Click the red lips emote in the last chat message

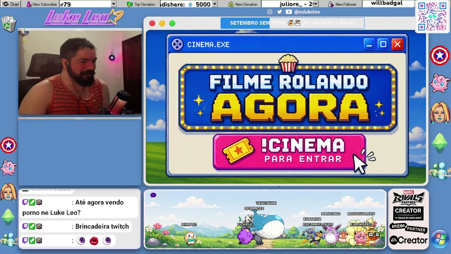point(94,241)
